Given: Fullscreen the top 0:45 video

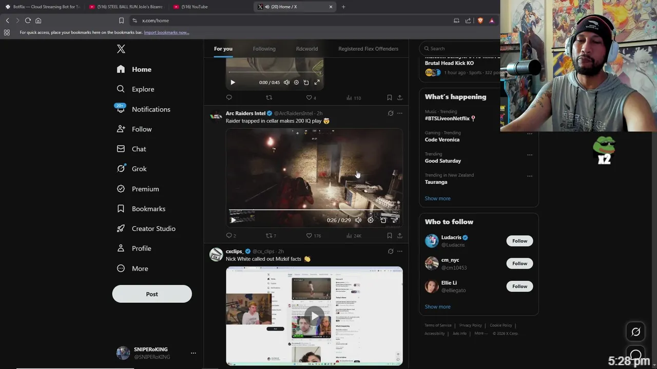Looking at the screenshot, I should (x=317, y=83).
